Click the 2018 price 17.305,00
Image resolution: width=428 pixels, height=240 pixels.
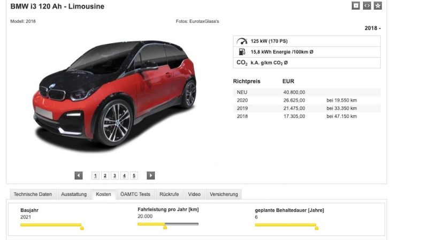(x=294, y=116)
